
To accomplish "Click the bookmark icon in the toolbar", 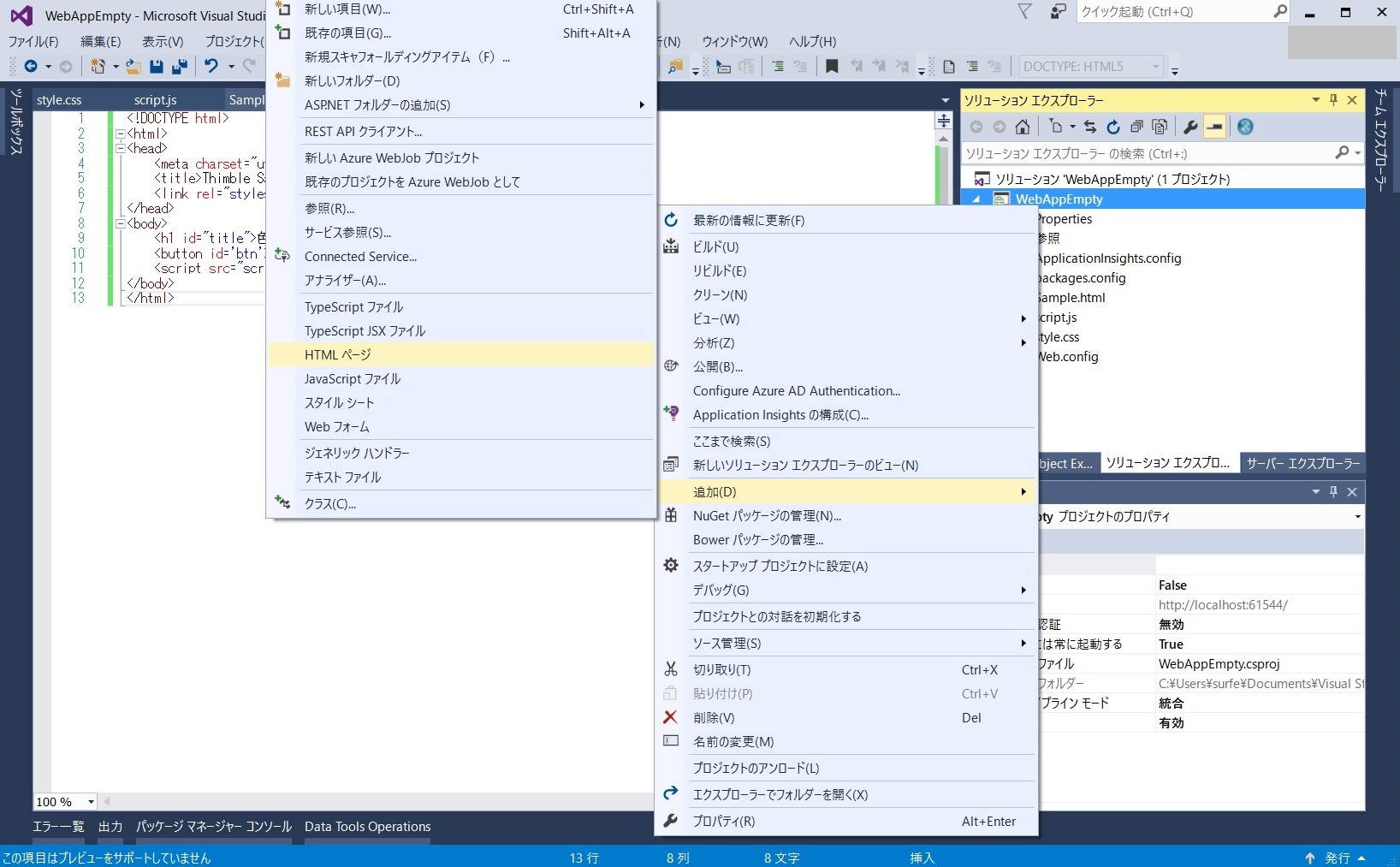I will click(x=832, y=66).
